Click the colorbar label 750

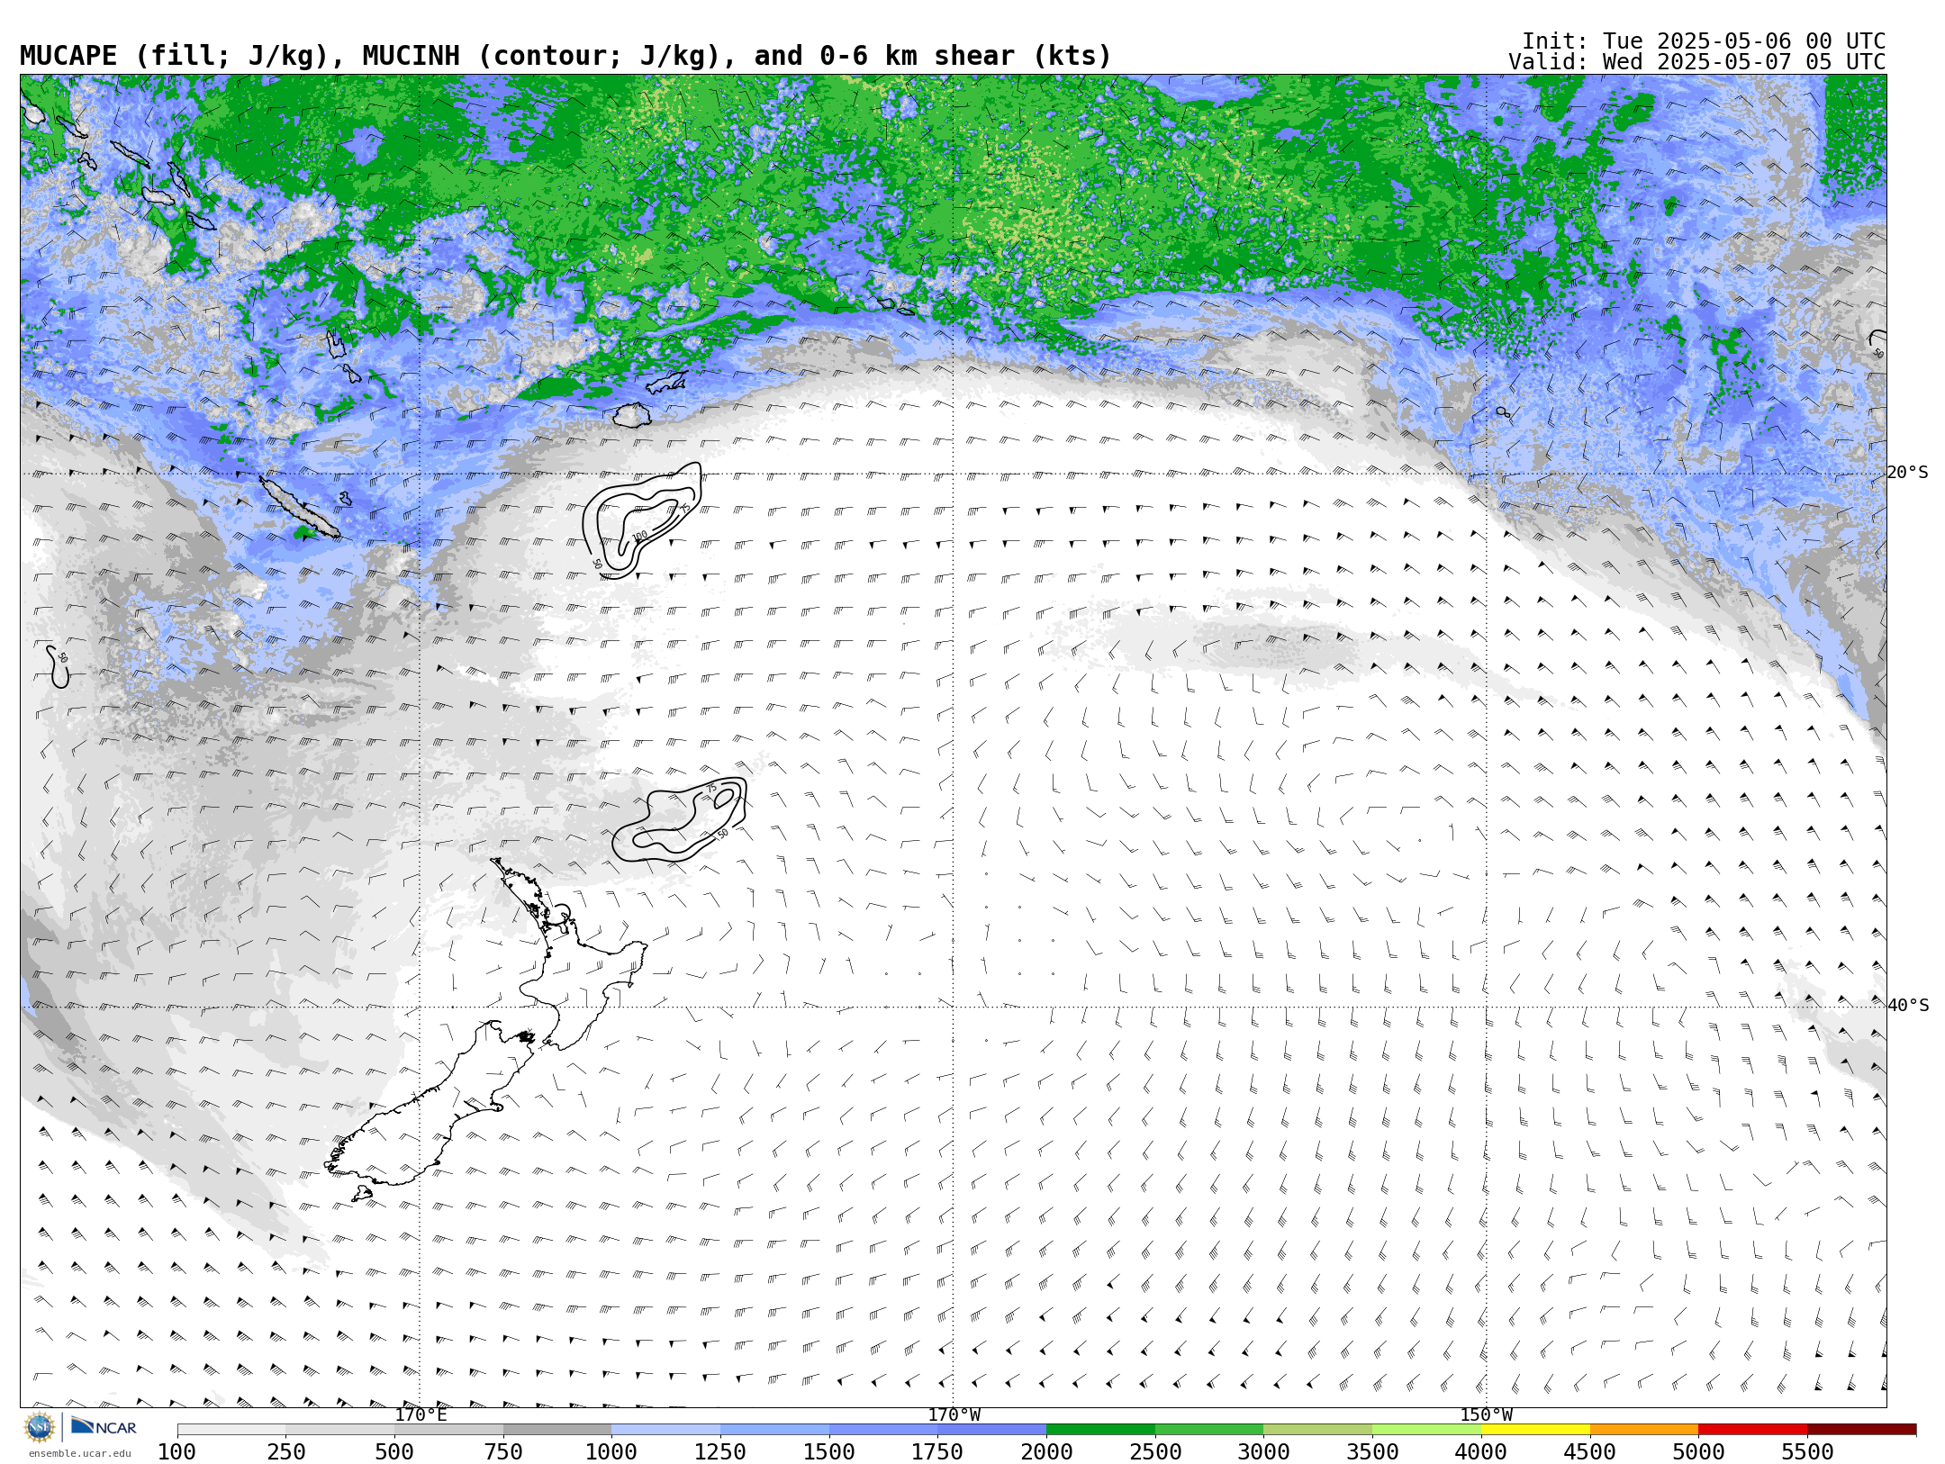(503, 1452)
